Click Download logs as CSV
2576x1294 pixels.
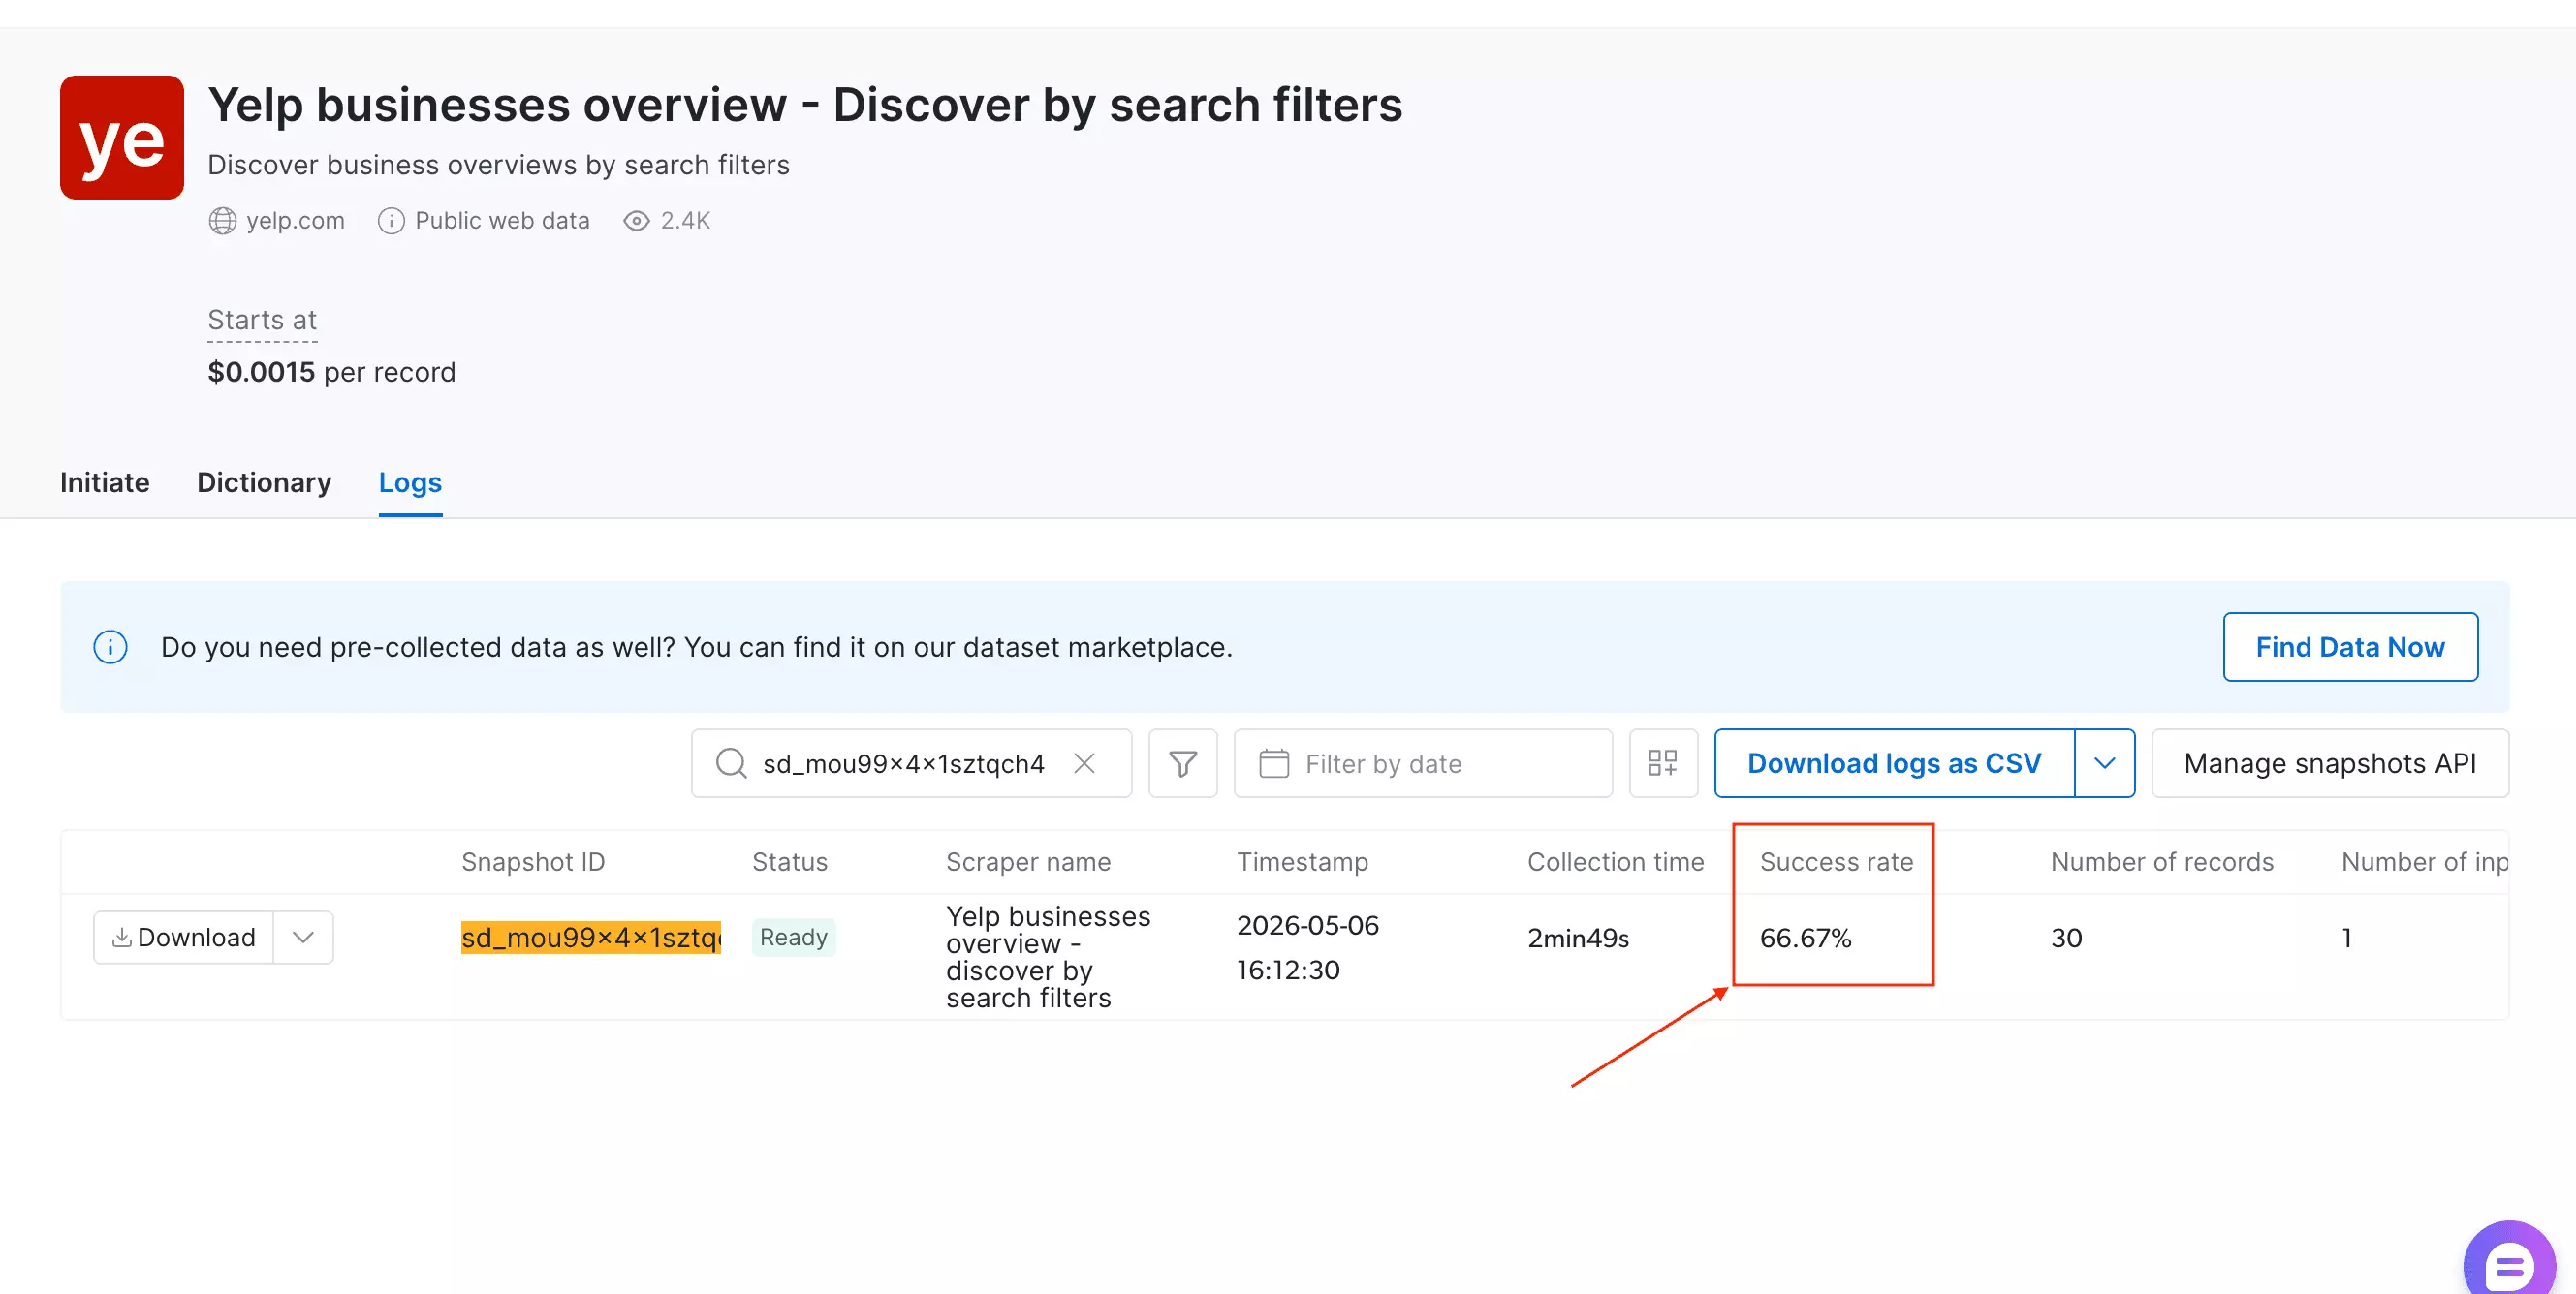[x=1894, y=763]
